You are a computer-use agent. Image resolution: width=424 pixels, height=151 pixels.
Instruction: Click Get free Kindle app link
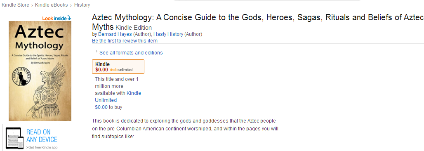[42, 147]
